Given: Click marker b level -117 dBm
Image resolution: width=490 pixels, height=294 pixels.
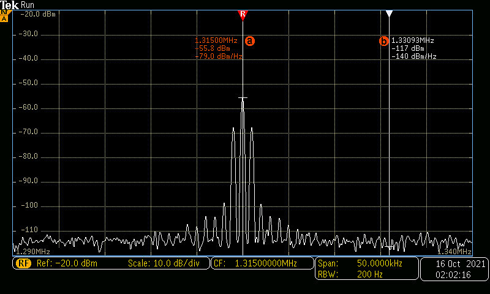Looking at the screenshot, I should tap(408, 48).
